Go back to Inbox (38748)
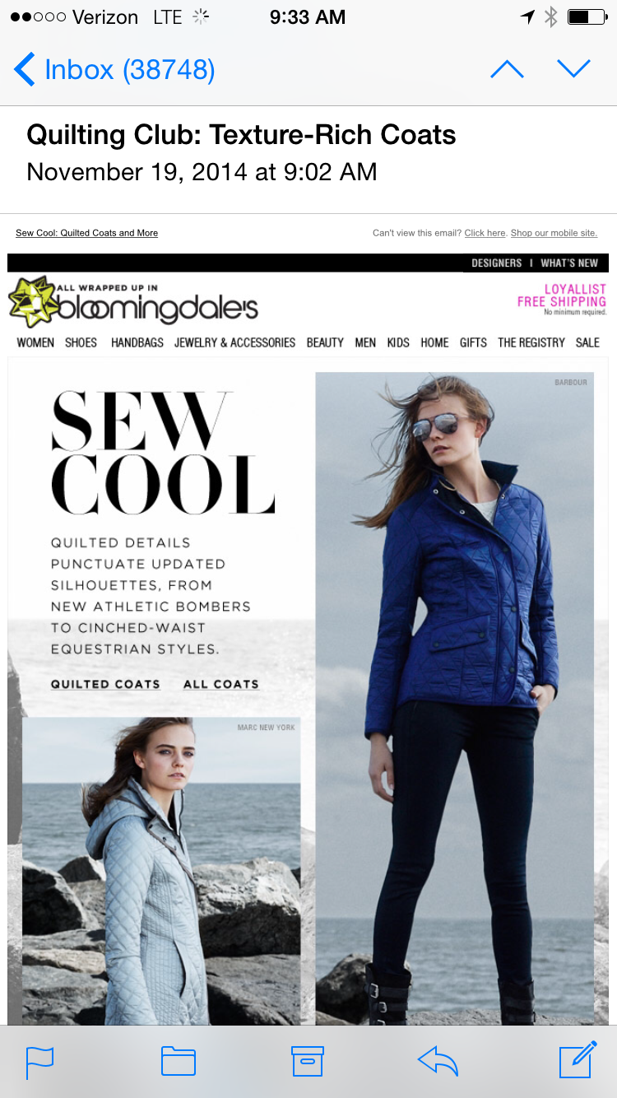617x1098 pixels. (114, 70)
